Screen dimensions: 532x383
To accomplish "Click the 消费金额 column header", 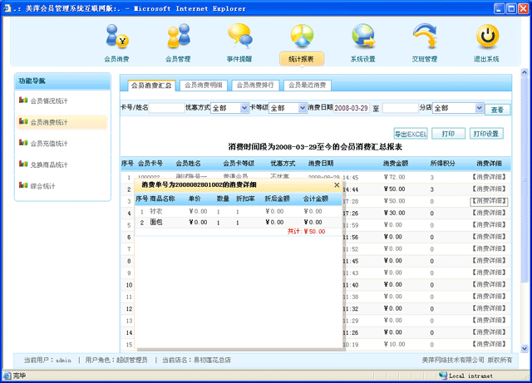I will pyautogui.click(x=396, y=163).
